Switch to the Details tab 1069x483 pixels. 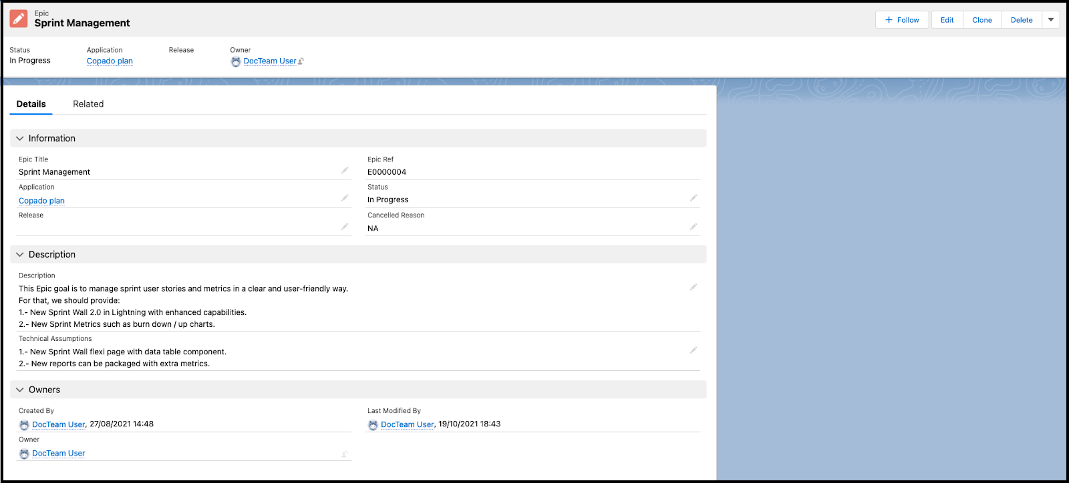[31, 104]
